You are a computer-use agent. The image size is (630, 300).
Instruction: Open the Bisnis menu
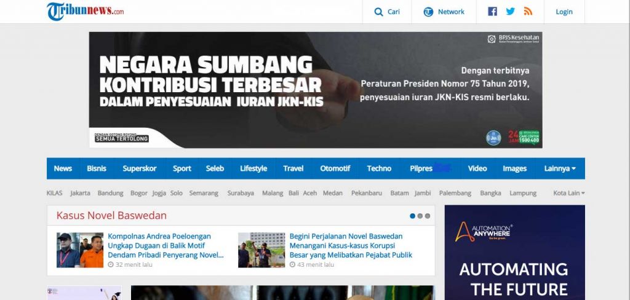point(97,168)
